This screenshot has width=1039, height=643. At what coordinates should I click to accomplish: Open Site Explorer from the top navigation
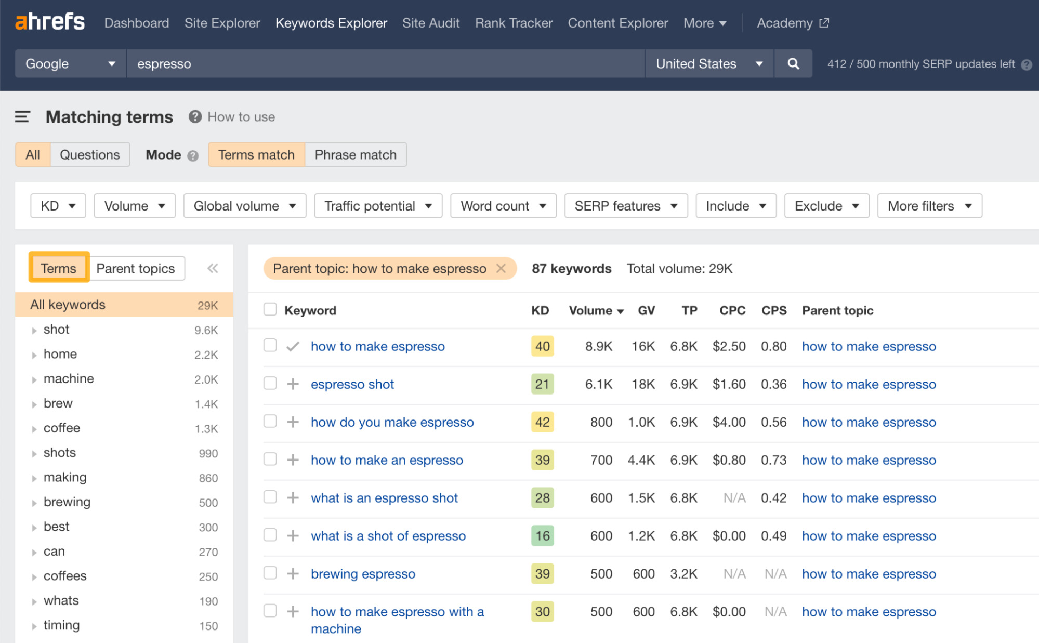222,23
